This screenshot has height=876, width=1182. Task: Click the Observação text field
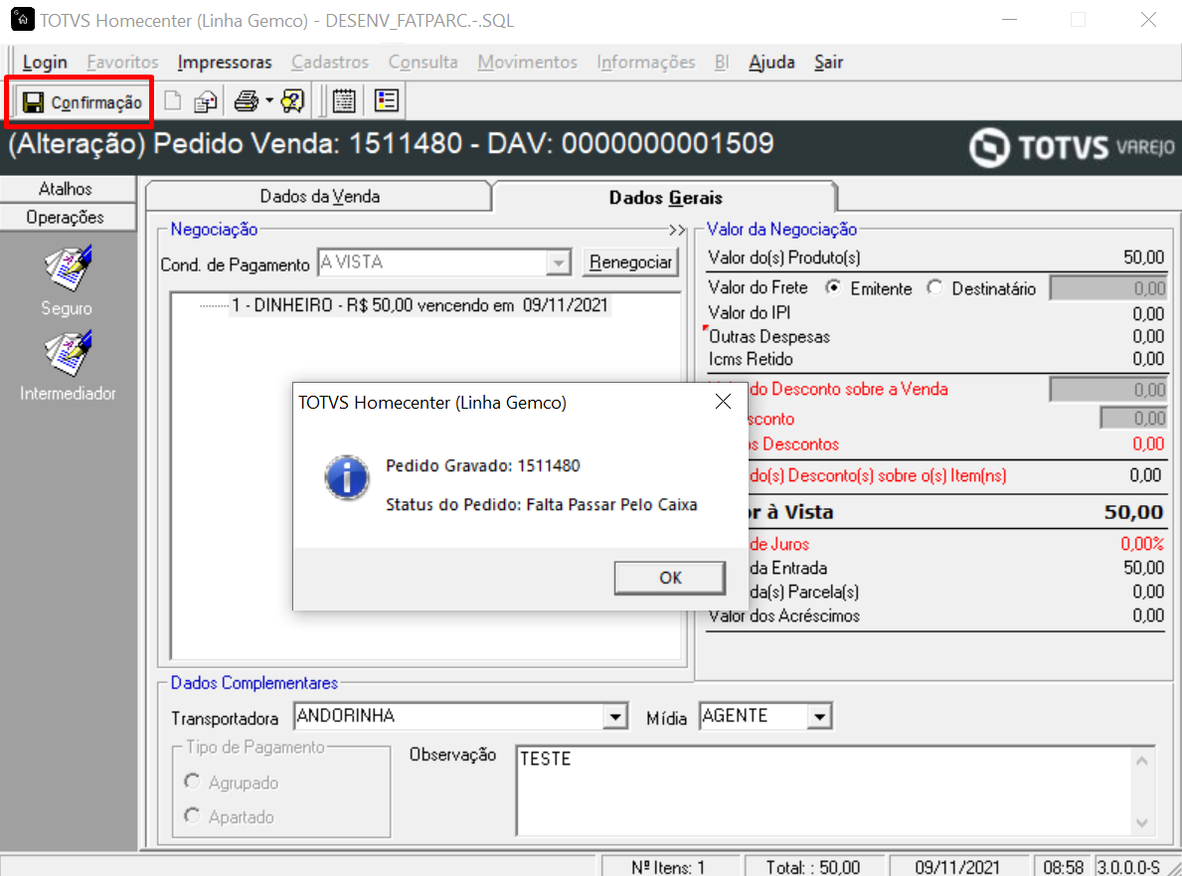click(x=825, y=790)
